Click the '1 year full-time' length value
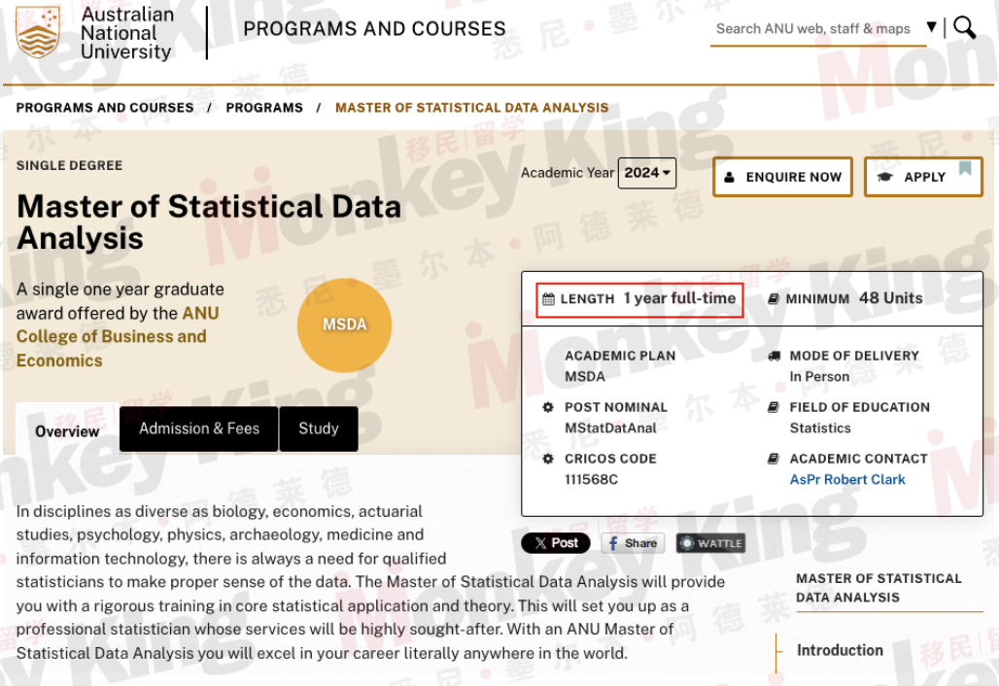 click(679, 298)
